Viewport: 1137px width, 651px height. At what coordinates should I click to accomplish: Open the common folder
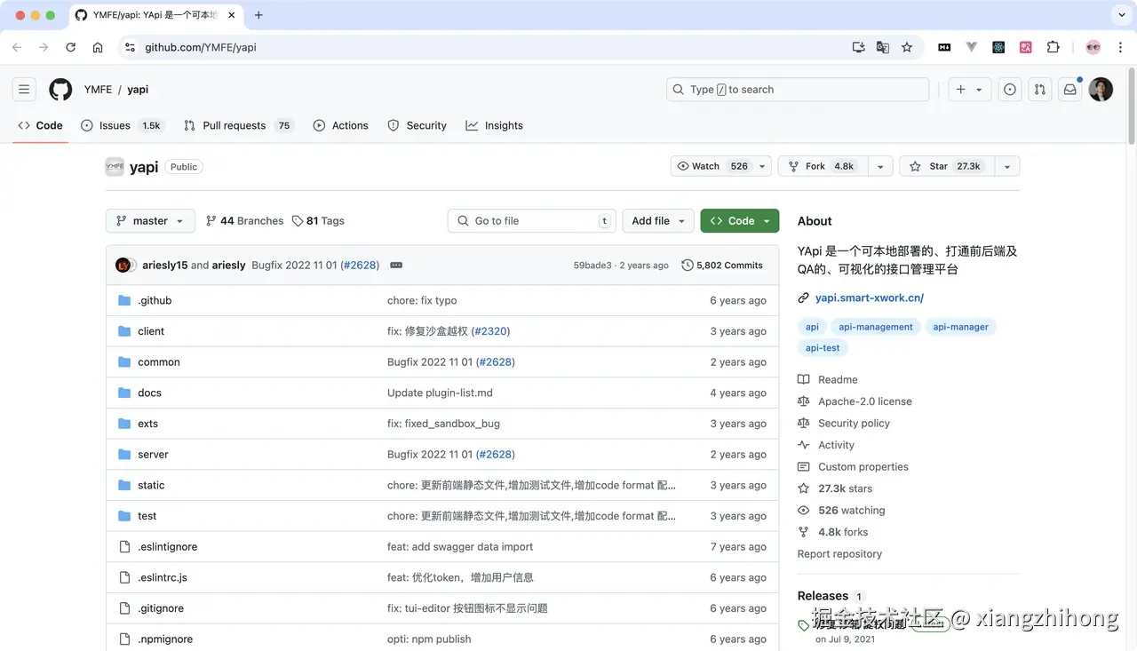click(159, 362)
